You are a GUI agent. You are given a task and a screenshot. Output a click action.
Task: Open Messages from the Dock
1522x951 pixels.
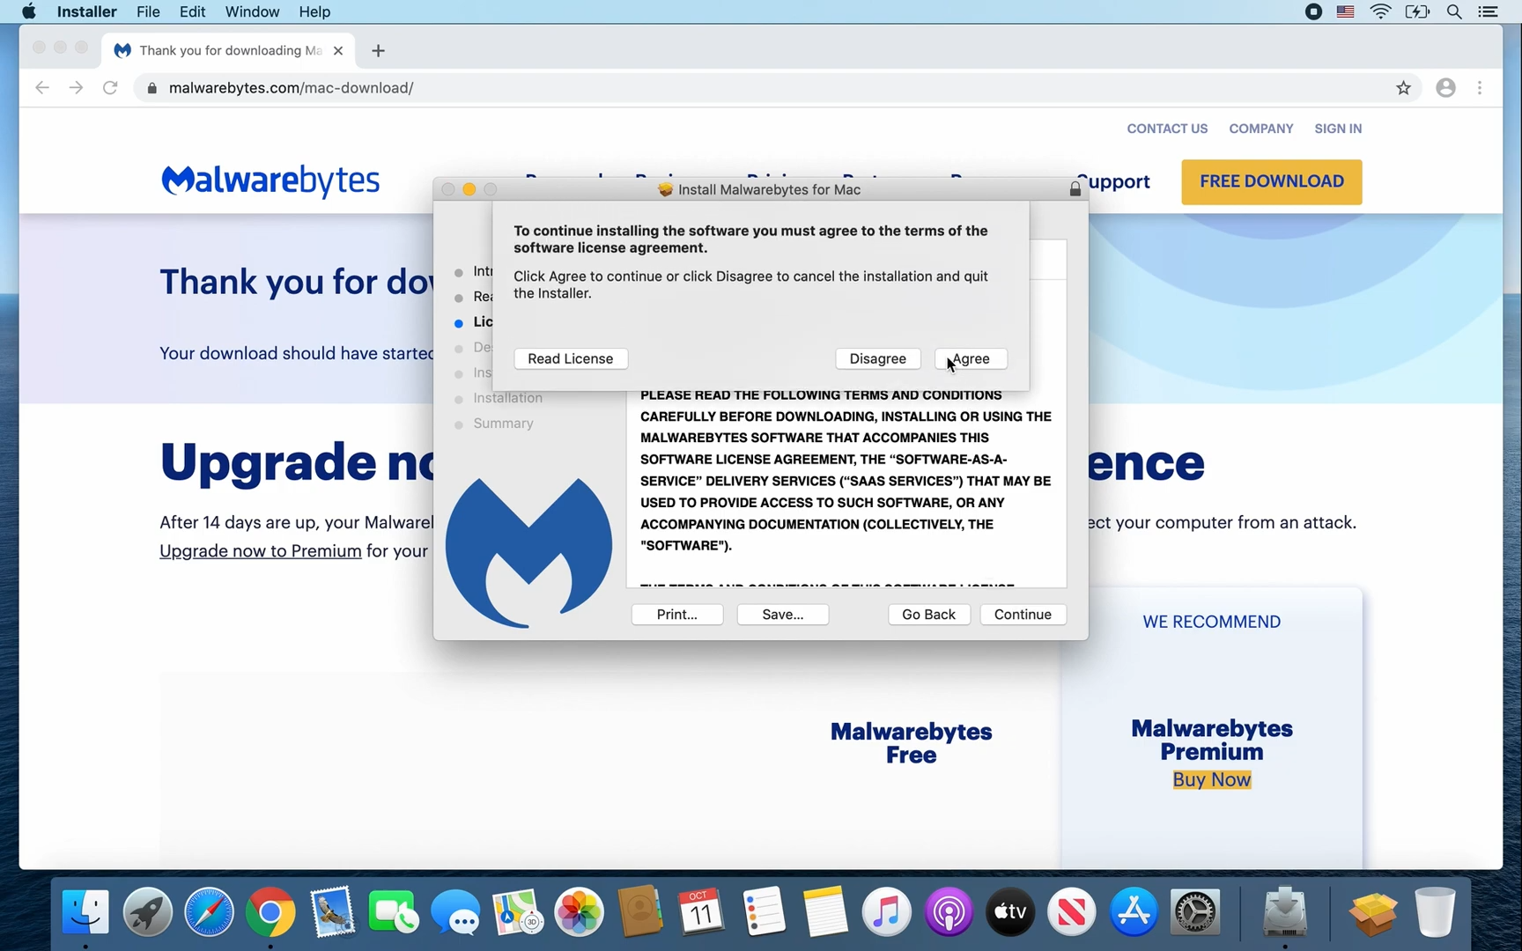coord(455,911)
